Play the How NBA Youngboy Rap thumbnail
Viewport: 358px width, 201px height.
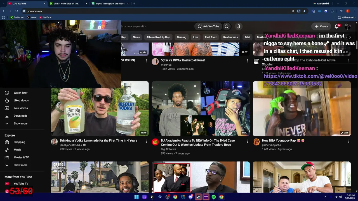pos(302,109)
